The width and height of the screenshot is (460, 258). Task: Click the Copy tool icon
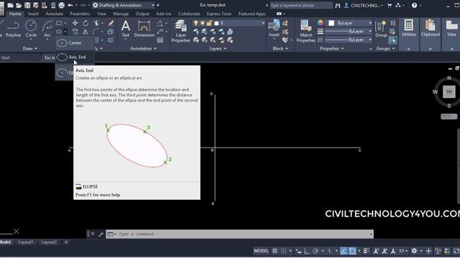(75, 32)
